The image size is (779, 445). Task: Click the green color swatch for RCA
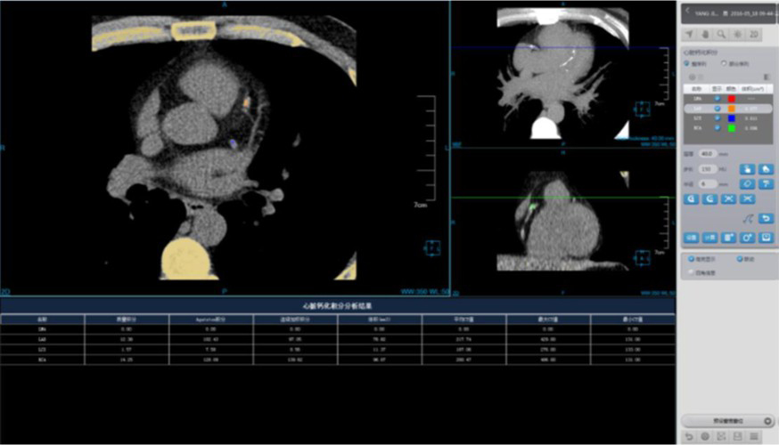click(x=732, y=128)
